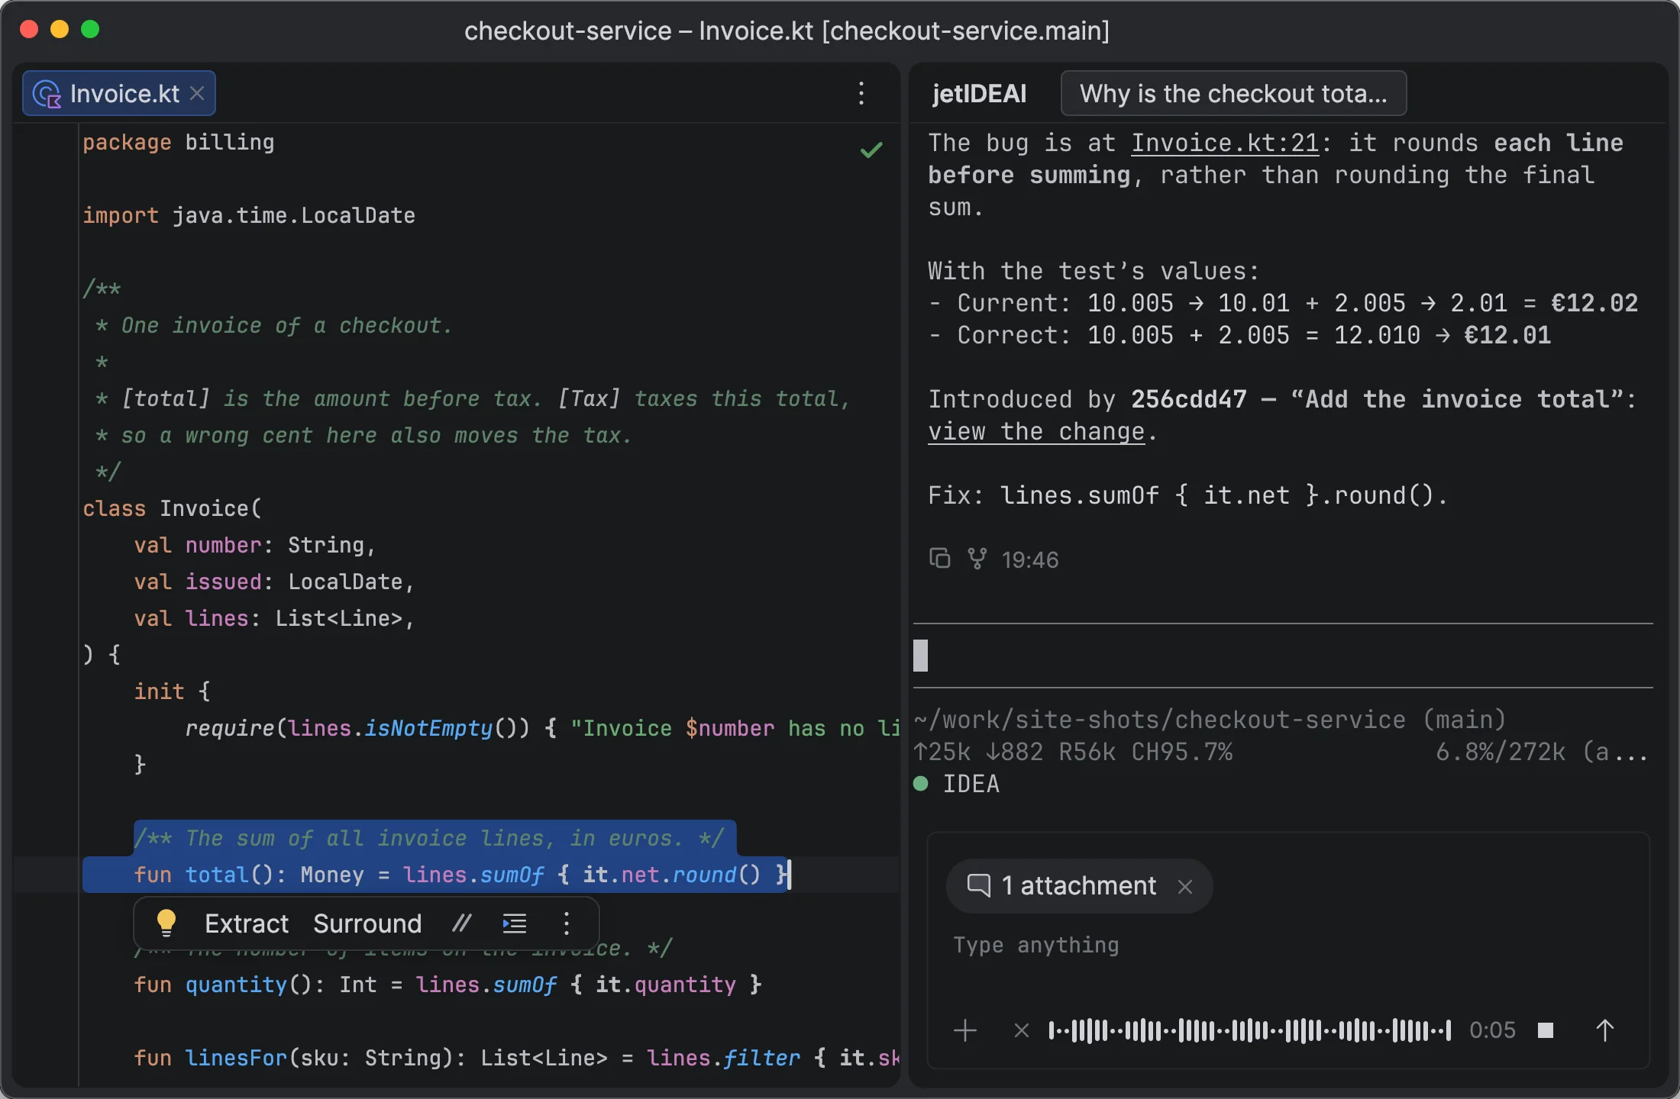Click the '↑25k ↓882 R56k CH95.7%' token stats

pos(1073,752)
